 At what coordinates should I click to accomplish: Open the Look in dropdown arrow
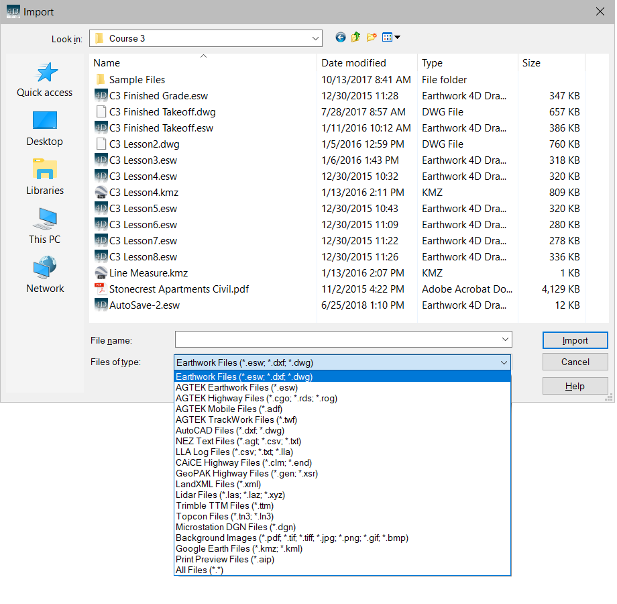[x=315, y=38]
